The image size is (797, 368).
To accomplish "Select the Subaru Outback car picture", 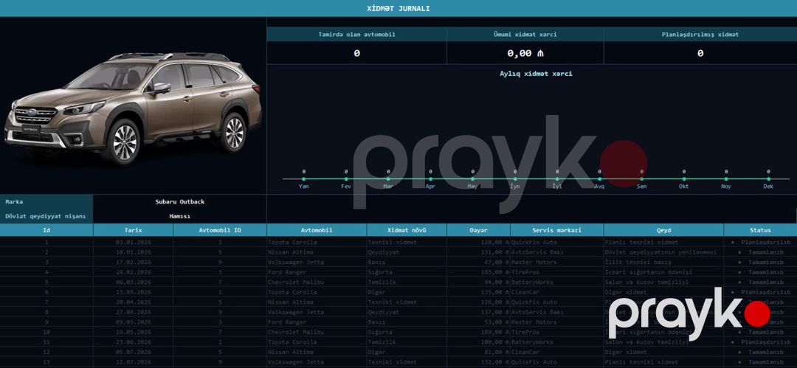I will click(133, 107).
